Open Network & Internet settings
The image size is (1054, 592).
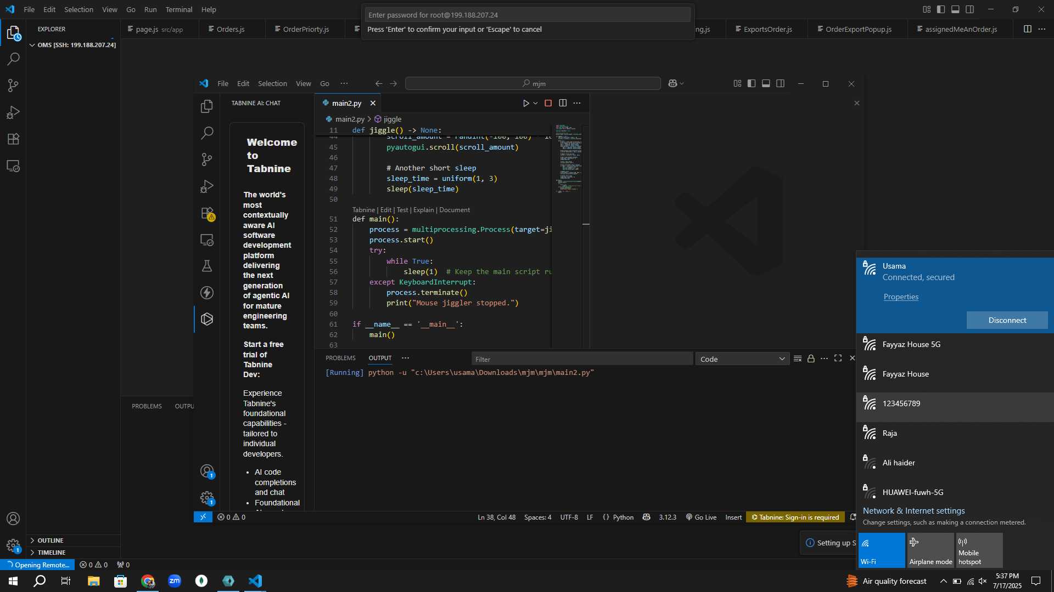click(913, 510)
